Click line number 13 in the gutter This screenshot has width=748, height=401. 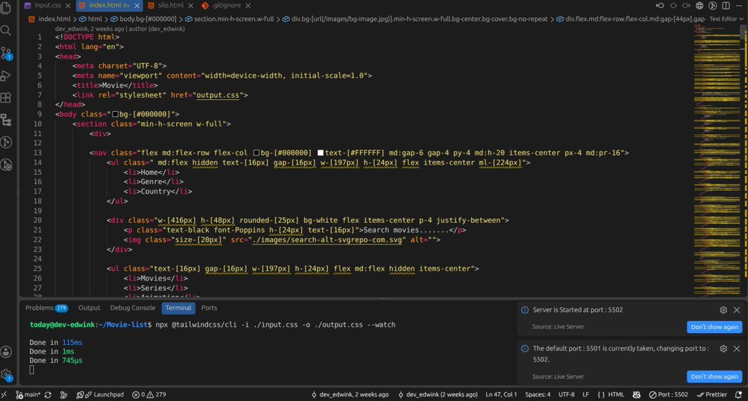[38, 153]
